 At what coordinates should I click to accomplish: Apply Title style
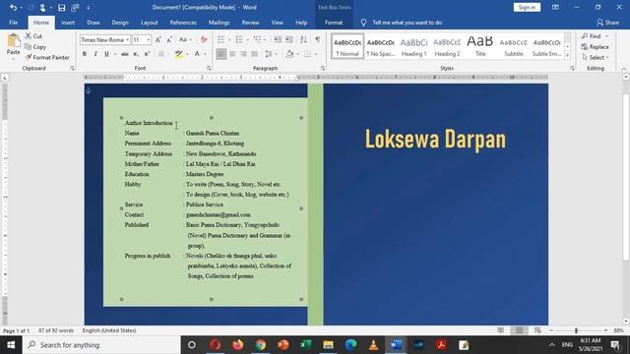click(x=480, y=46)
